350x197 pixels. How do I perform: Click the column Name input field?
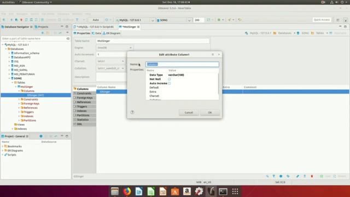click(x=182, y=65)
